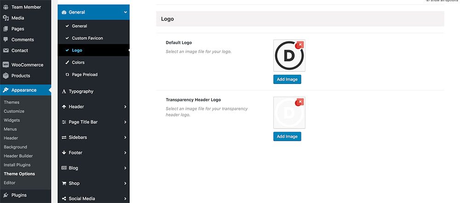Open the Editor submenu link
This screenshot has height=203, width=460.
click(9, 182)
